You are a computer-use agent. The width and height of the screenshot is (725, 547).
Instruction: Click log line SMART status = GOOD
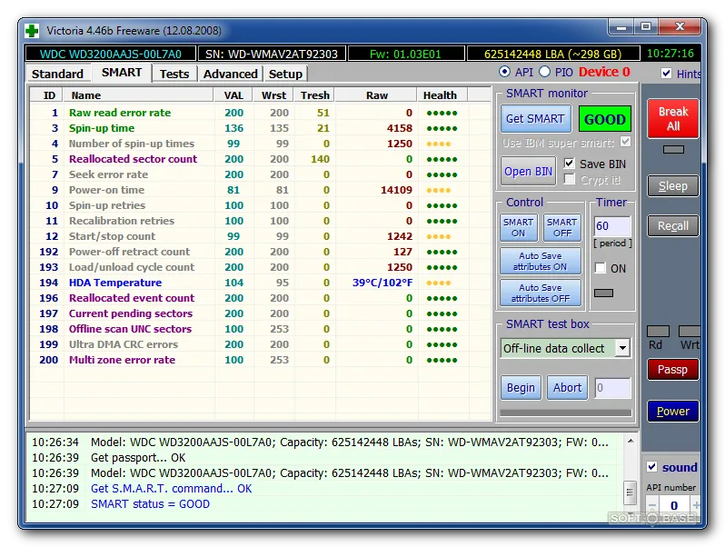150,504
